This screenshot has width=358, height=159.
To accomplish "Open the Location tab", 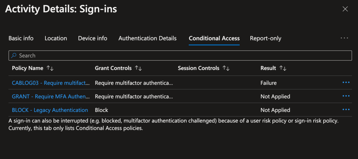I will coord(56,38).
